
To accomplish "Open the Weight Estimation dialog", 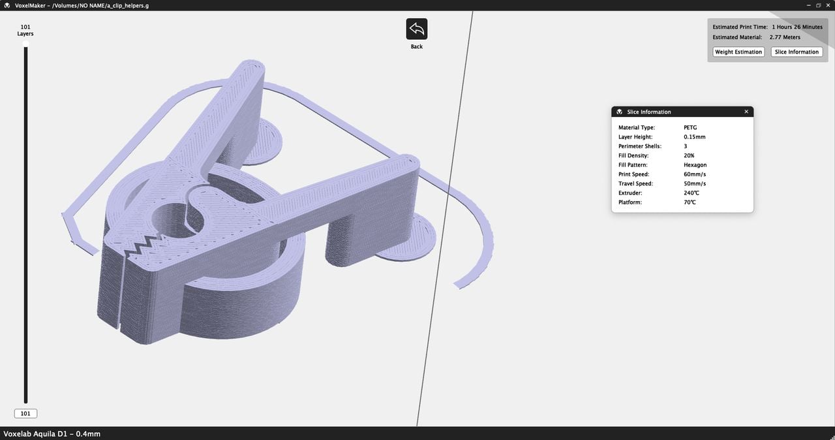I will 738,52.
